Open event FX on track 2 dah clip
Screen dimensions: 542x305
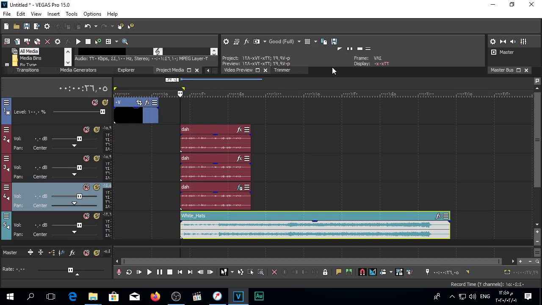point(239,130)
